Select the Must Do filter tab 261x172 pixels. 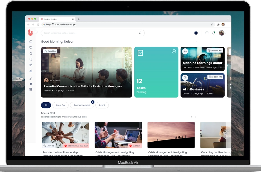click(61, 105)
